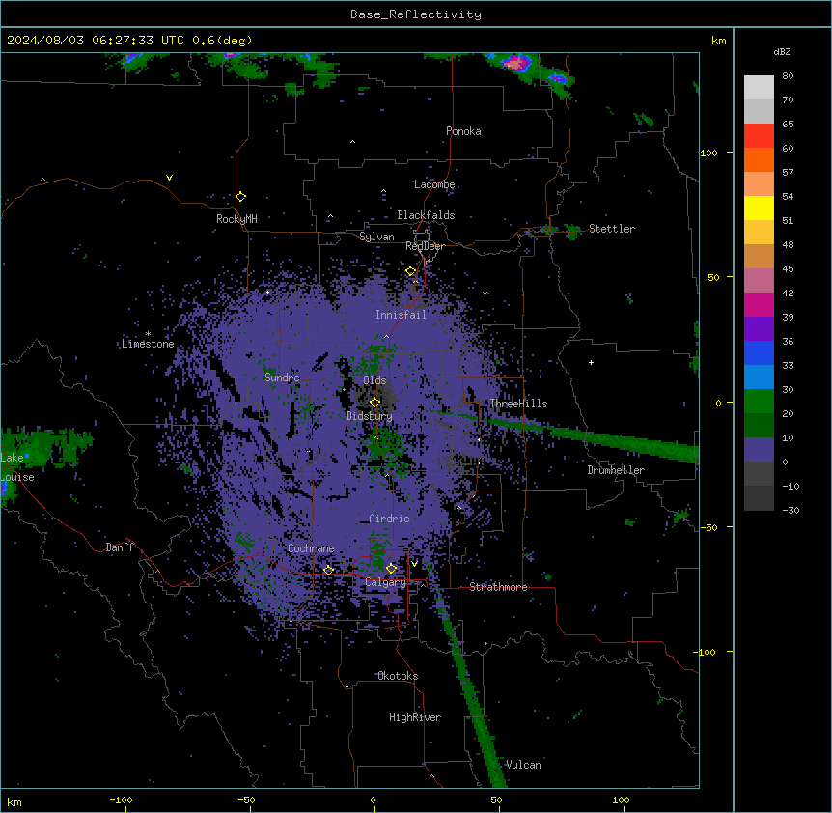This screenshot has width=832, height=813.
Task: Pick the orange swatch between 60 and 57
Action: [x=759, y=159]
